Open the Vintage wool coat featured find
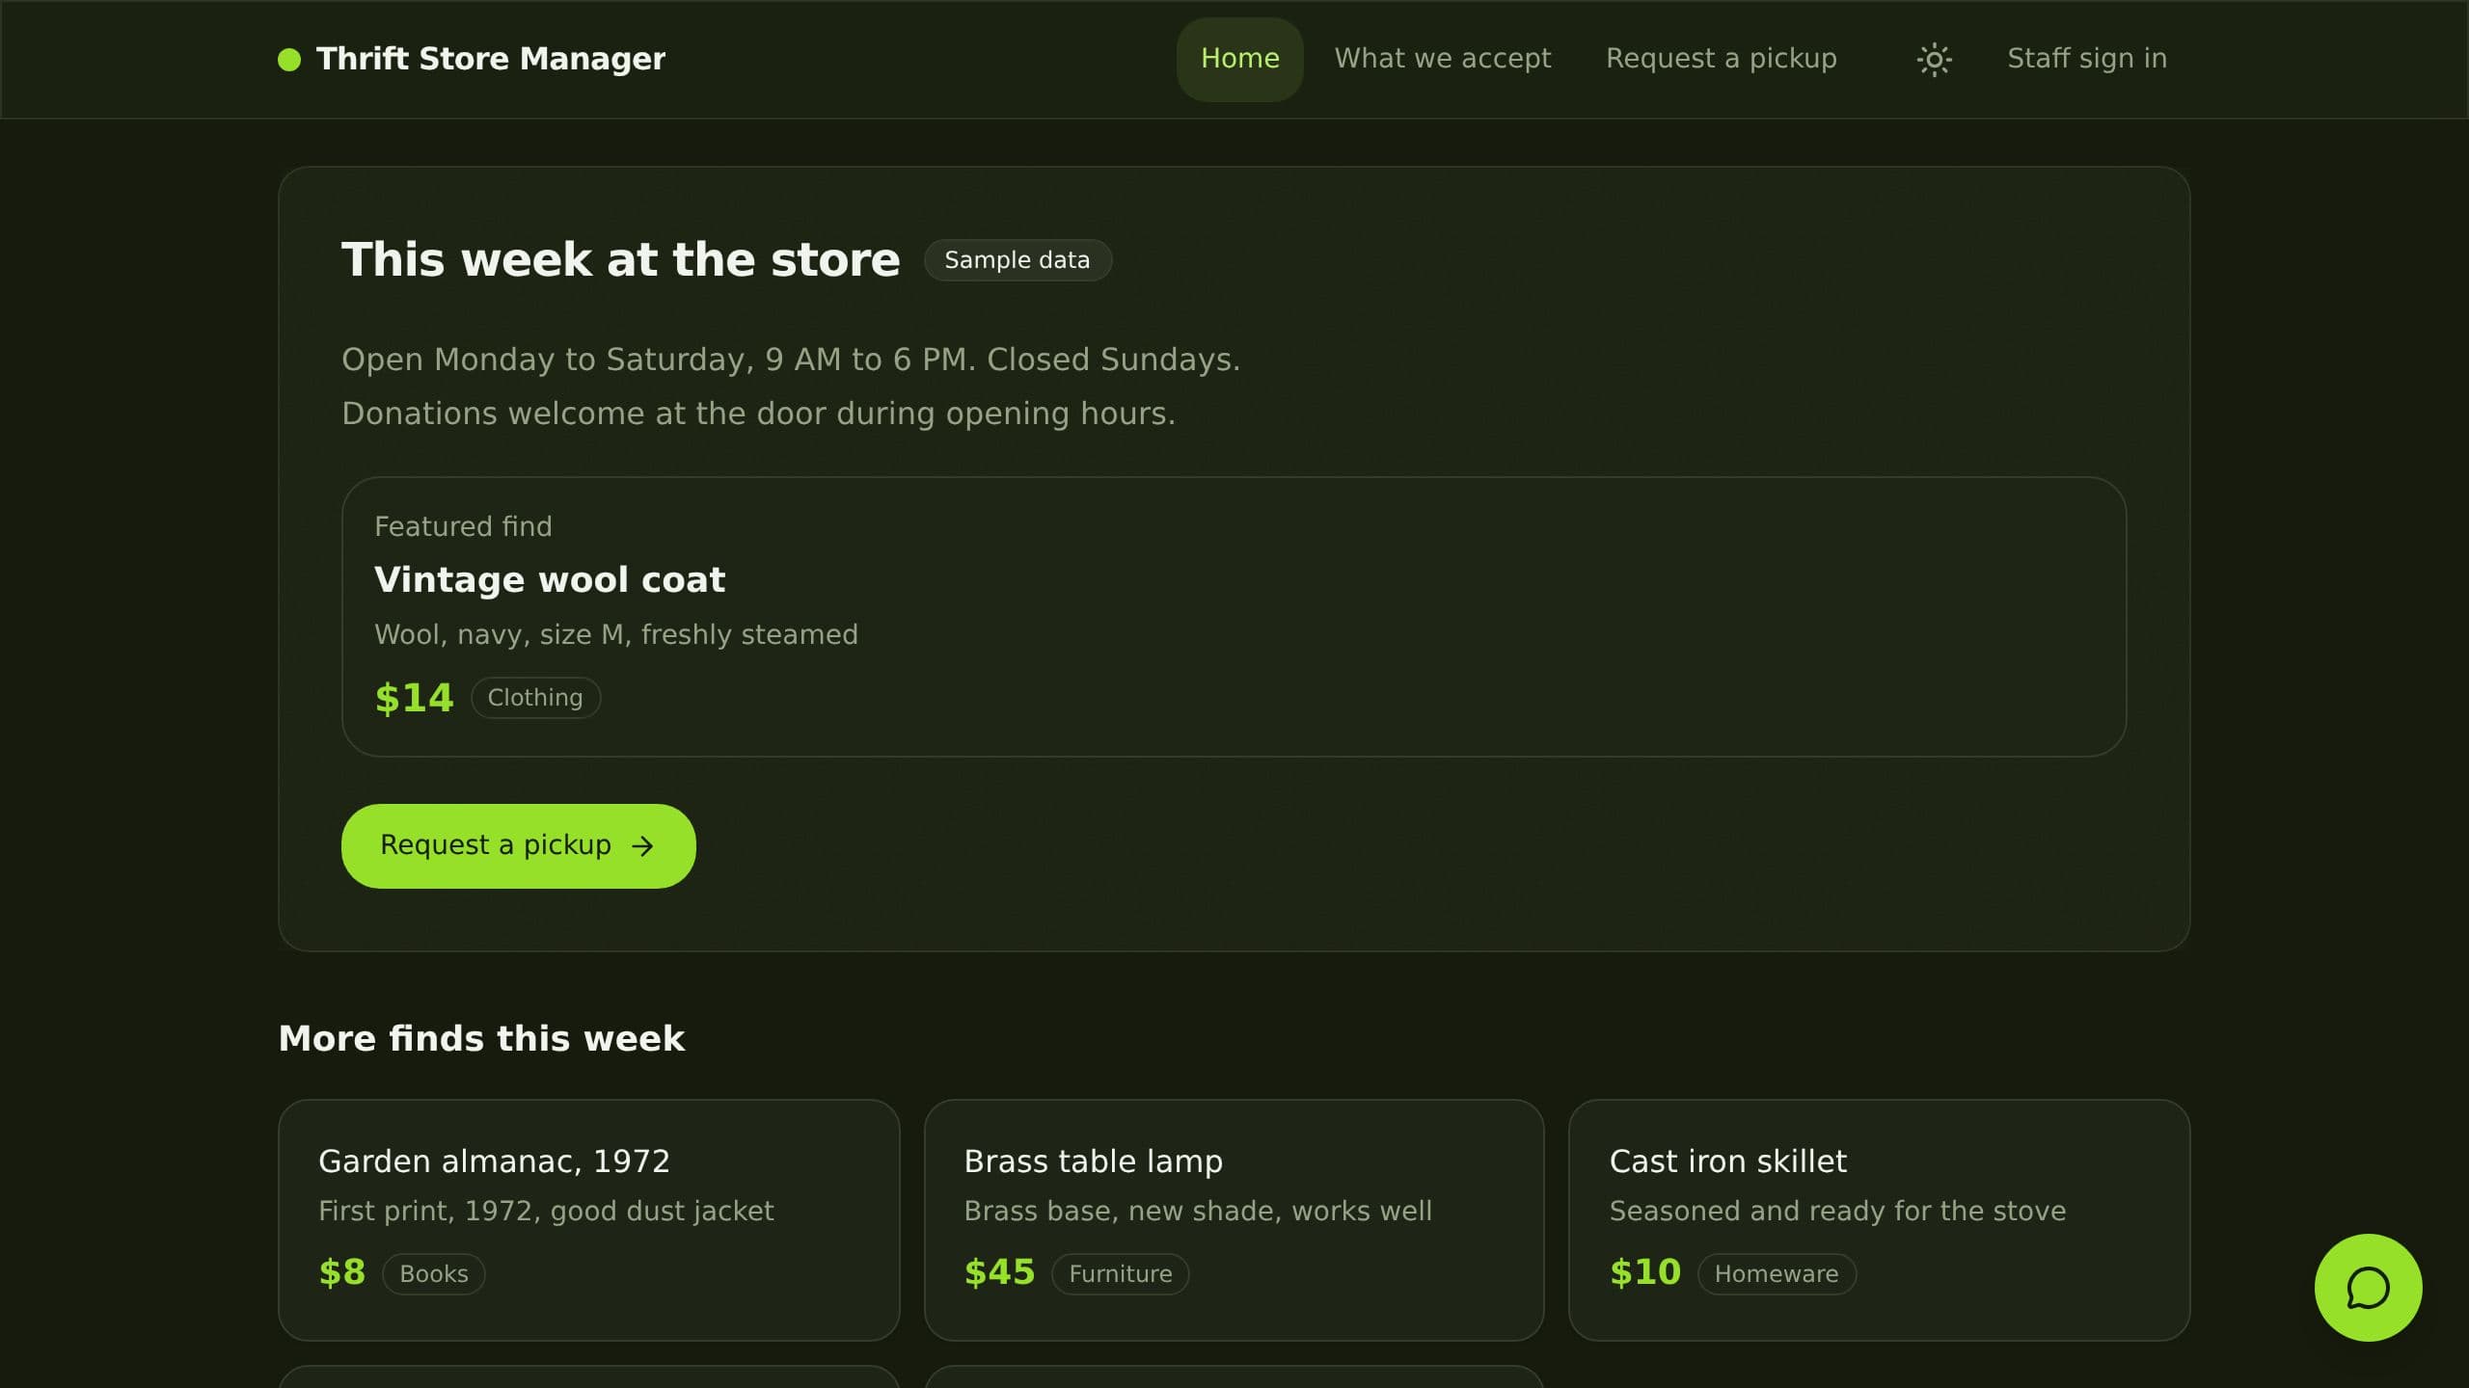 click(x=1234, y=617)
